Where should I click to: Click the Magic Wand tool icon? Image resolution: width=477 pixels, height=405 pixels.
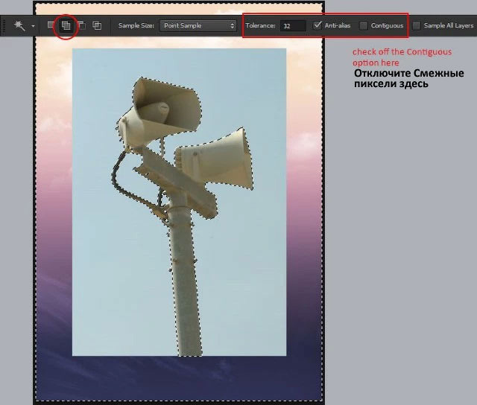click(x=20, y=26)
